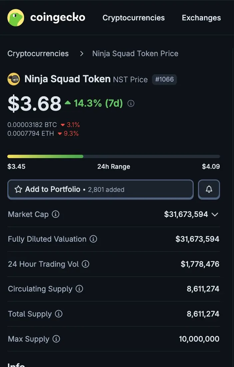Click the CoinGecko gecko logo
The height and width of the screenshot is (367, 234).
[x=16, y=18]
